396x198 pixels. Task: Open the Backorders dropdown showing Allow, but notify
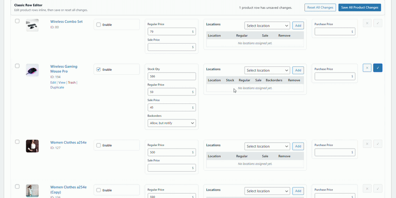172,123
